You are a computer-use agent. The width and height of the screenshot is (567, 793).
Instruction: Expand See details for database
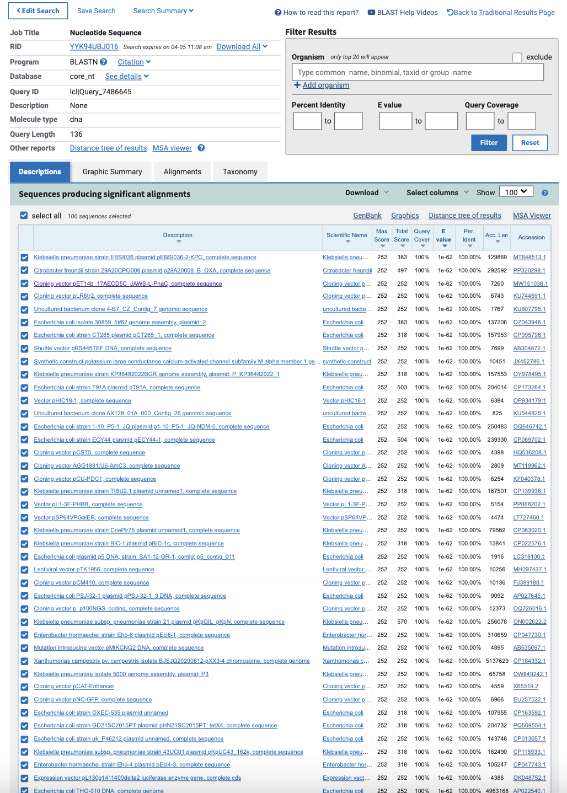point(127,77)
